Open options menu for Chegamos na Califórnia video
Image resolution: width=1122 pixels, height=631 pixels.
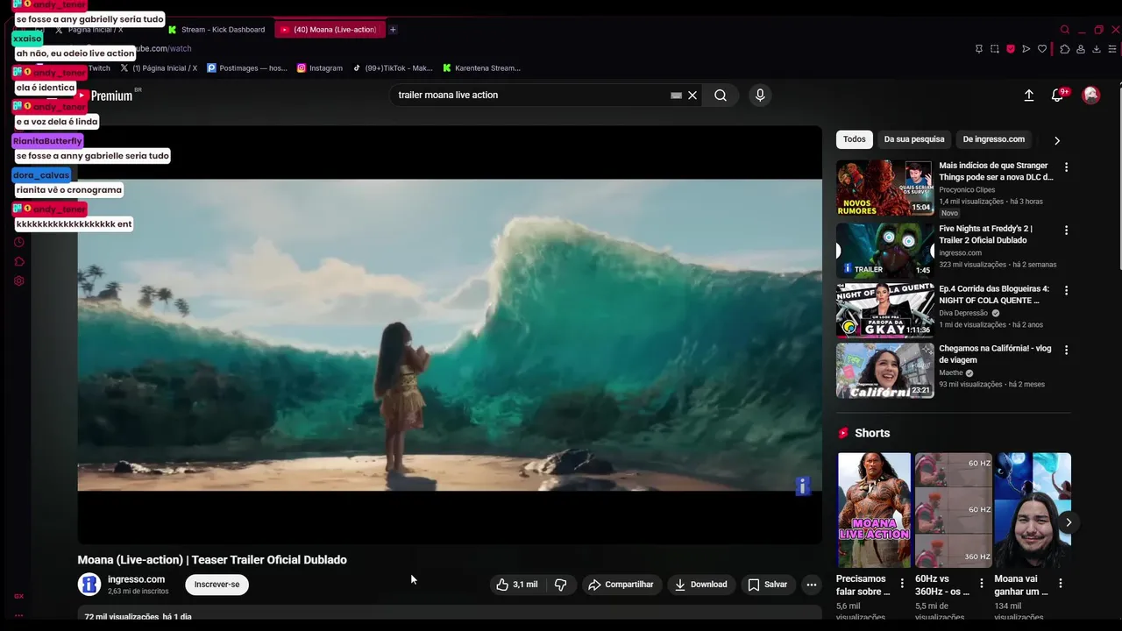(x=1066, y=350)
